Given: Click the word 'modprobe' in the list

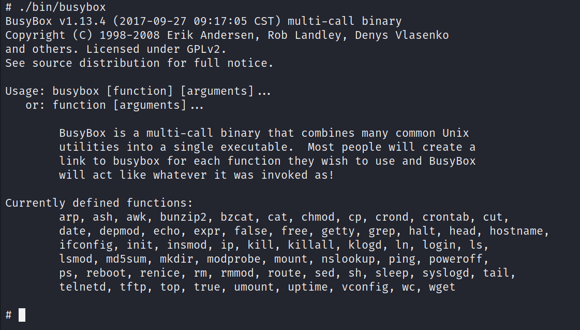Looking at the screenshot, I should pos(233,259).
